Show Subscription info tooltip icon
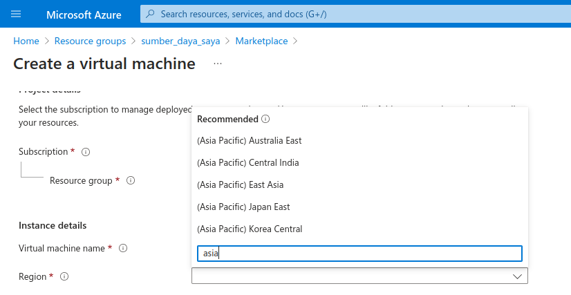This screenshot has height=295, width=571. pyautogui.click(x=86, y=152)
